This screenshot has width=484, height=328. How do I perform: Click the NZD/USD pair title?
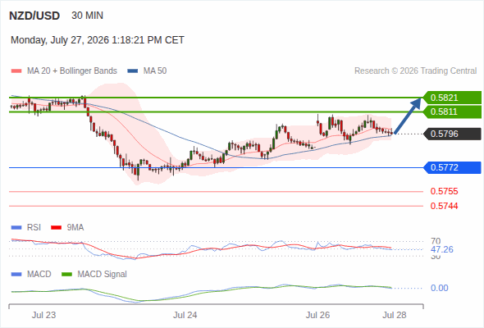coord(34,16)
